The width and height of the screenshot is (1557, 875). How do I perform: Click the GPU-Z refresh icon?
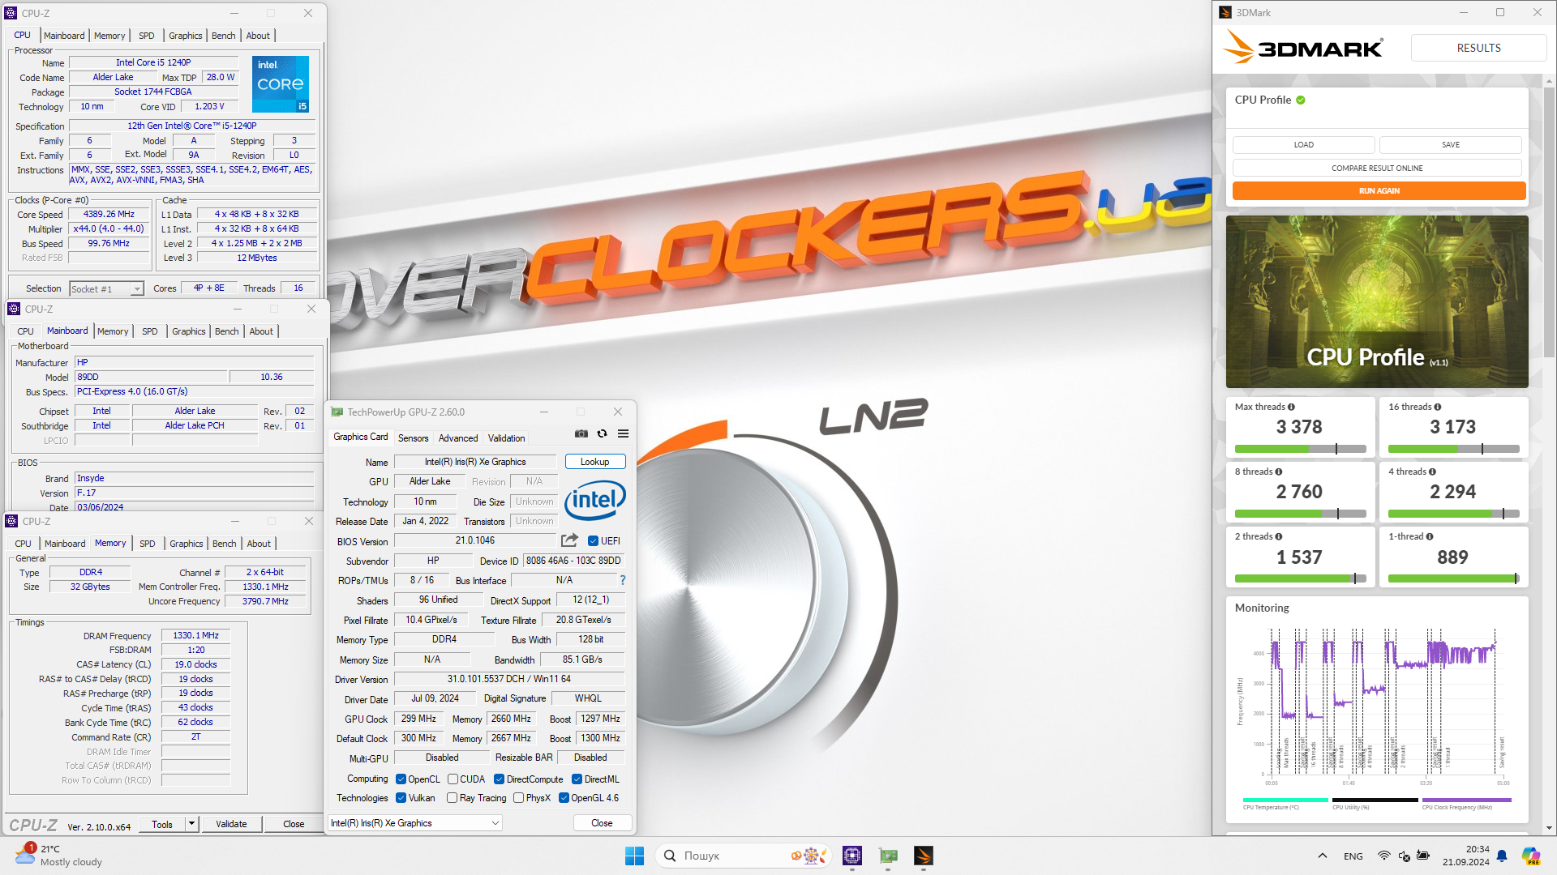tap(602, 434)
